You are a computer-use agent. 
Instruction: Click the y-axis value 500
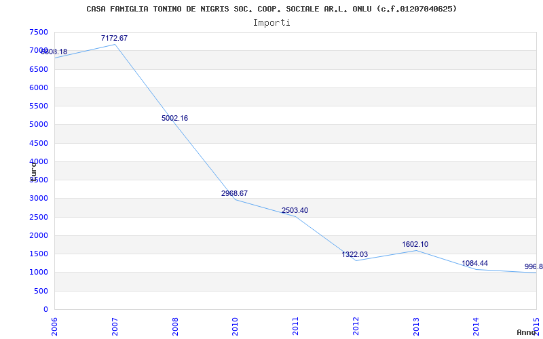(x=41, y=291)
